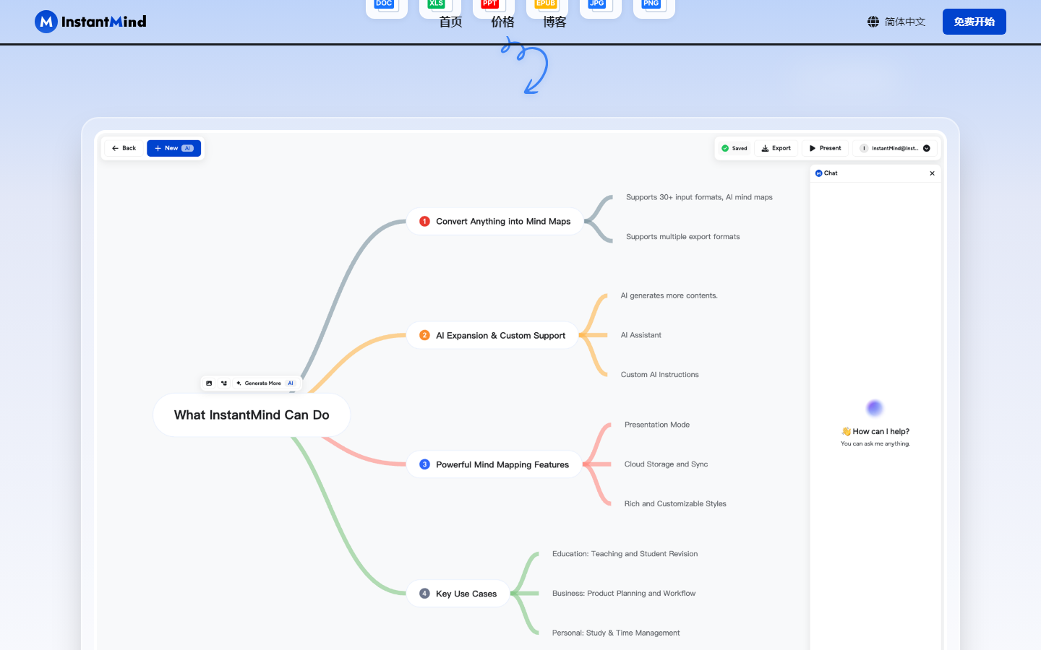Click 'Cloud Storage and Sync' text
This screenshot has height=650, width=1041.
[x=667, y=464]
